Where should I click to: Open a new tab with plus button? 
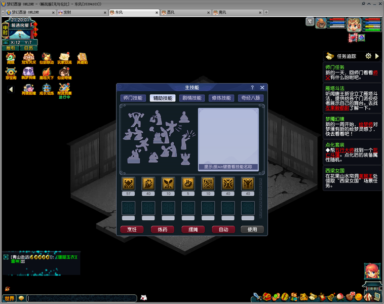pos(266,12)
